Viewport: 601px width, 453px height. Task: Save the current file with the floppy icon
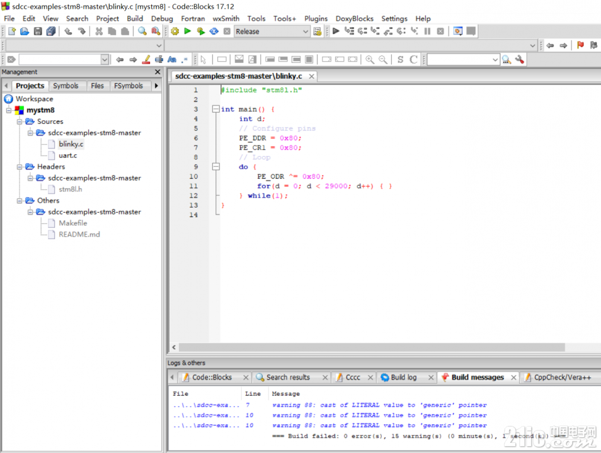pos(38,31)
